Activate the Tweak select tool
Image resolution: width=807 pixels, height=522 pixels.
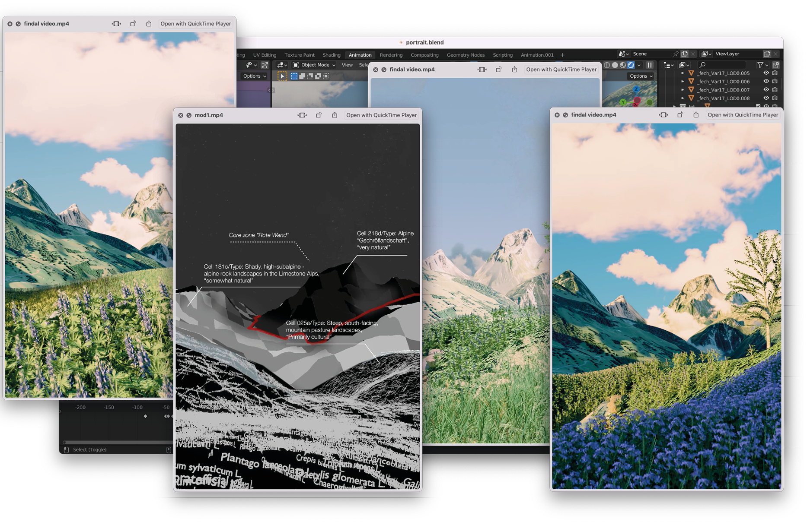click(x=282, y=76)
